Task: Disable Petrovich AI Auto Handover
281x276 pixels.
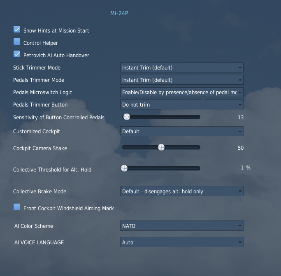Action: 17,54
